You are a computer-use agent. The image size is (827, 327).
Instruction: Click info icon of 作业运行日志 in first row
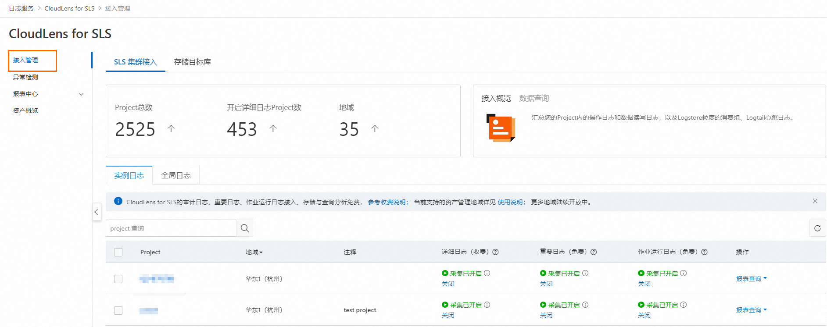pos(684,273)
